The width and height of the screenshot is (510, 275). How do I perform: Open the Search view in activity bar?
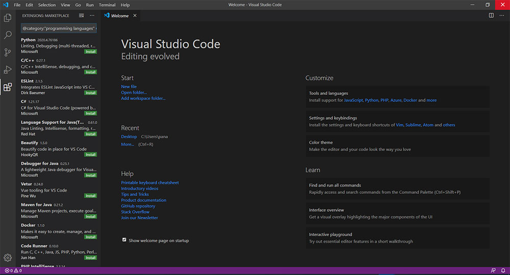tap(8, 35)
